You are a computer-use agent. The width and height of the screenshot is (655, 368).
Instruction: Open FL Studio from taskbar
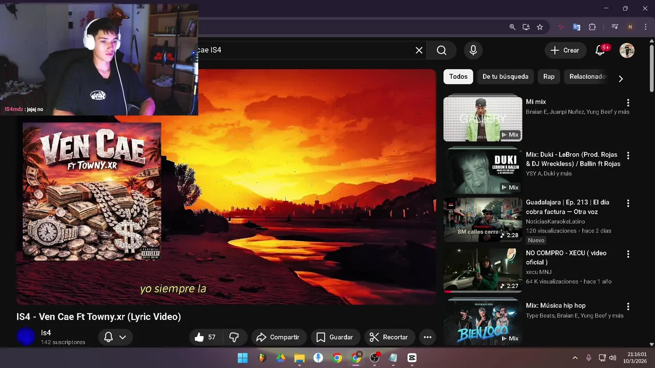pyautogui.click(x=262, y=358)
